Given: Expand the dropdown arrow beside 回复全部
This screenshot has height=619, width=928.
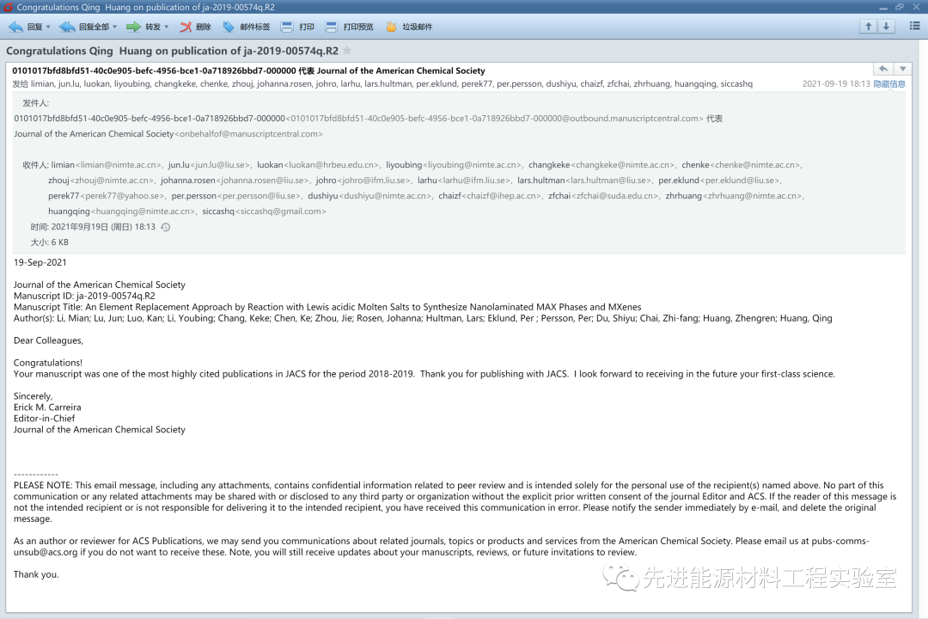Looking at the screenshot, I should pyautogui.click(x=115, y=27).
